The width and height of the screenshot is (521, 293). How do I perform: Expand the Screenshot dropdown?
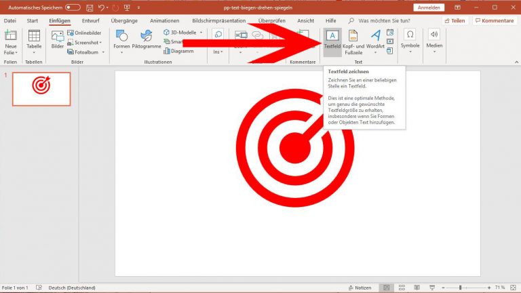[x=100, y=42]
